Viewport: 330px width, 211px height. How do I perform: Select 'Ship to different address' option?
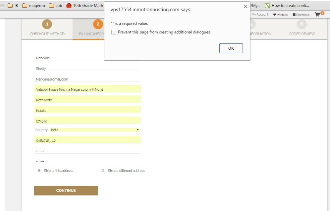click(103, 170)
